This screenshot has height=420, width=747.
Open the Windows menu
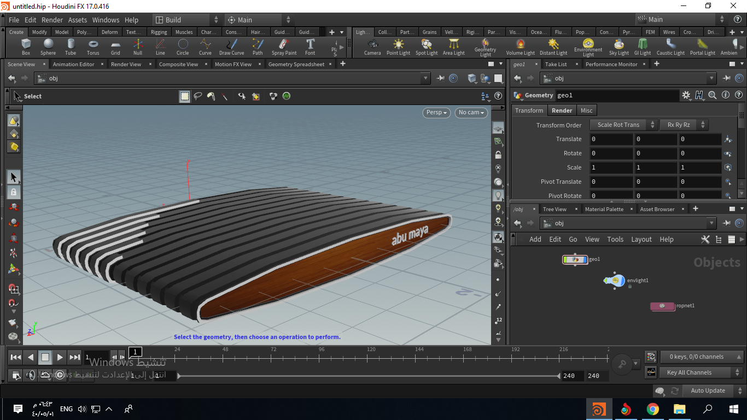click(x=106, y=20)
